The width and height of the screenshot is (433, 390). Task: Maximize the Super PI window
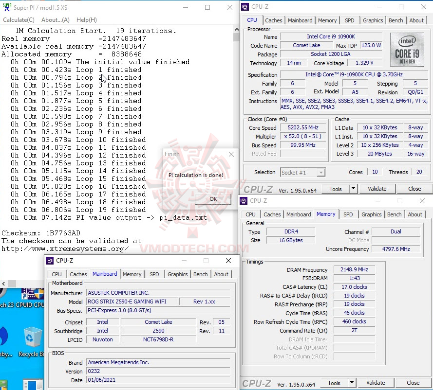(x=207, y=7)
